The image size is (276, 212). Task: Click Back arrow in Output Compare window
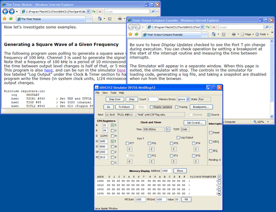tap(131, 27)
